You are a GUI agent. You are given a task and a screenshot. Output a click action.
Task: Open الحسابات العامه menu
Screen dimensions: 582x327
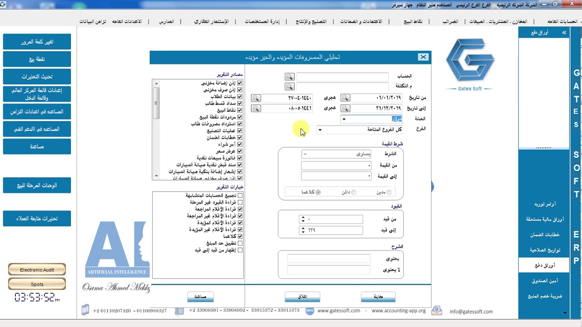pos(562,21)
